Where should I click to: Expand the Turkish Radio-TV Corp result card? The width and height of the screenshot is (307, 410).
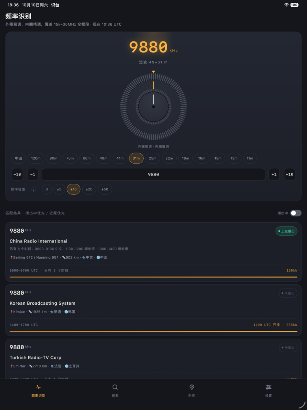click(153, 359)
